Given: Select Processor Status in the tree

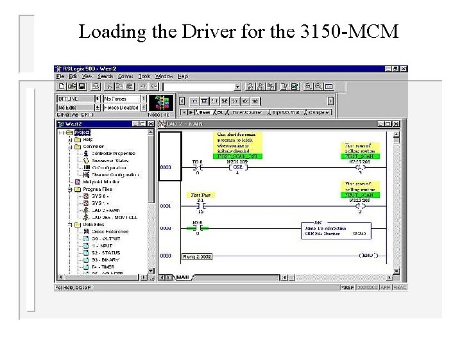Looking at the screenshot, I should coord(110,161).
